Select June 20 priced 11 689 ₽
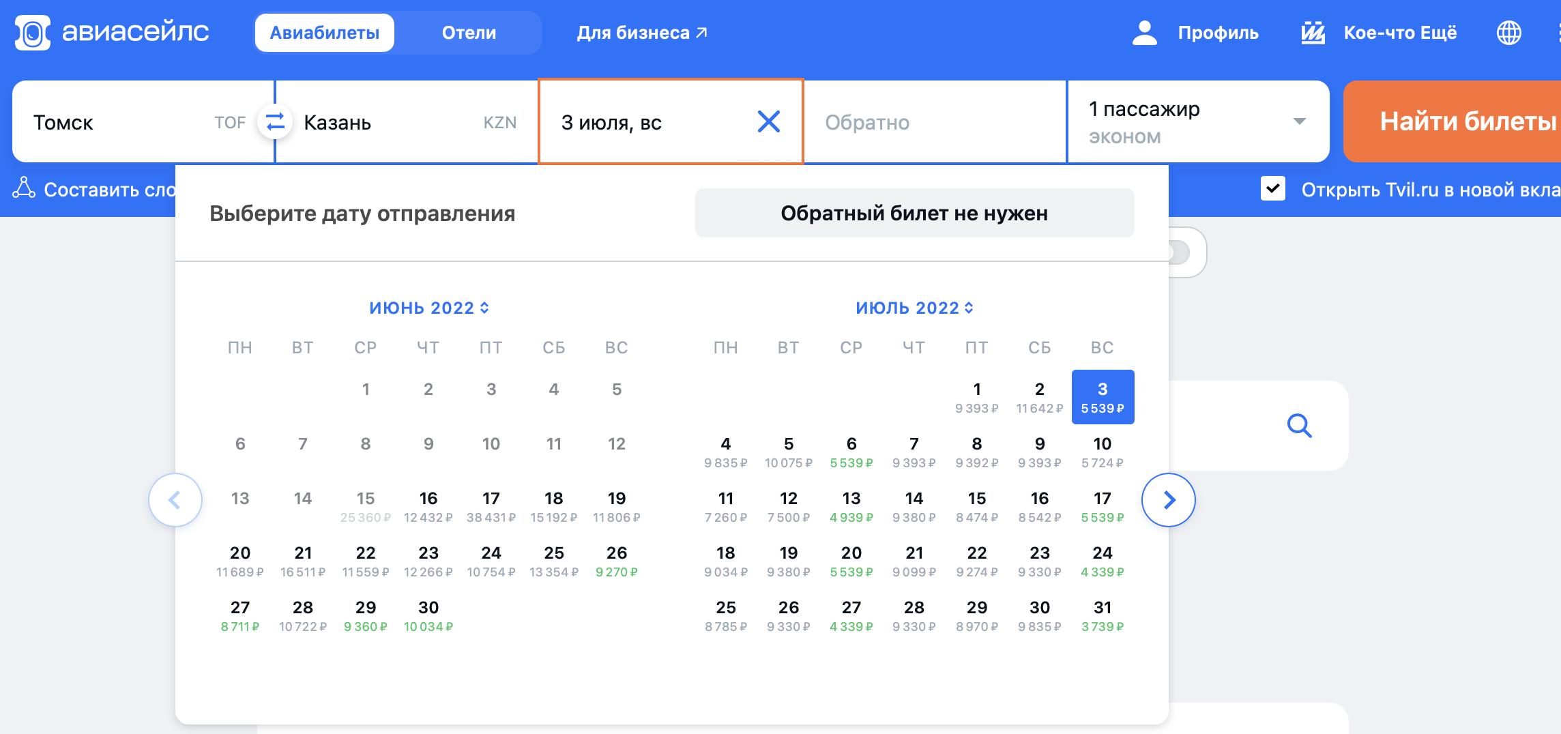 click(x=240, y=561)
